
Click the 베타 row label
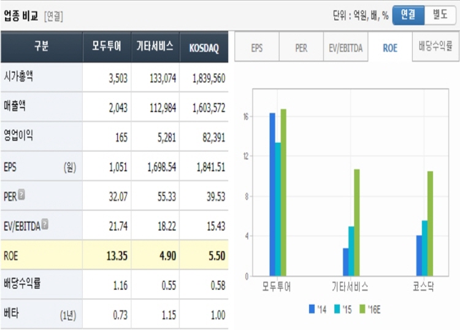tap(11, 313)
